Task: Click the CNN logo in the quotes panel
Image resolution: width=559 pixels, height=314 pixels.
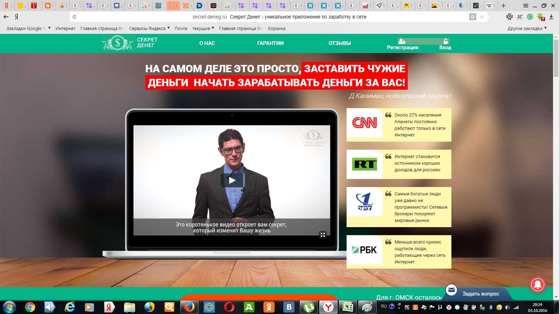Action: pos(365,123)
